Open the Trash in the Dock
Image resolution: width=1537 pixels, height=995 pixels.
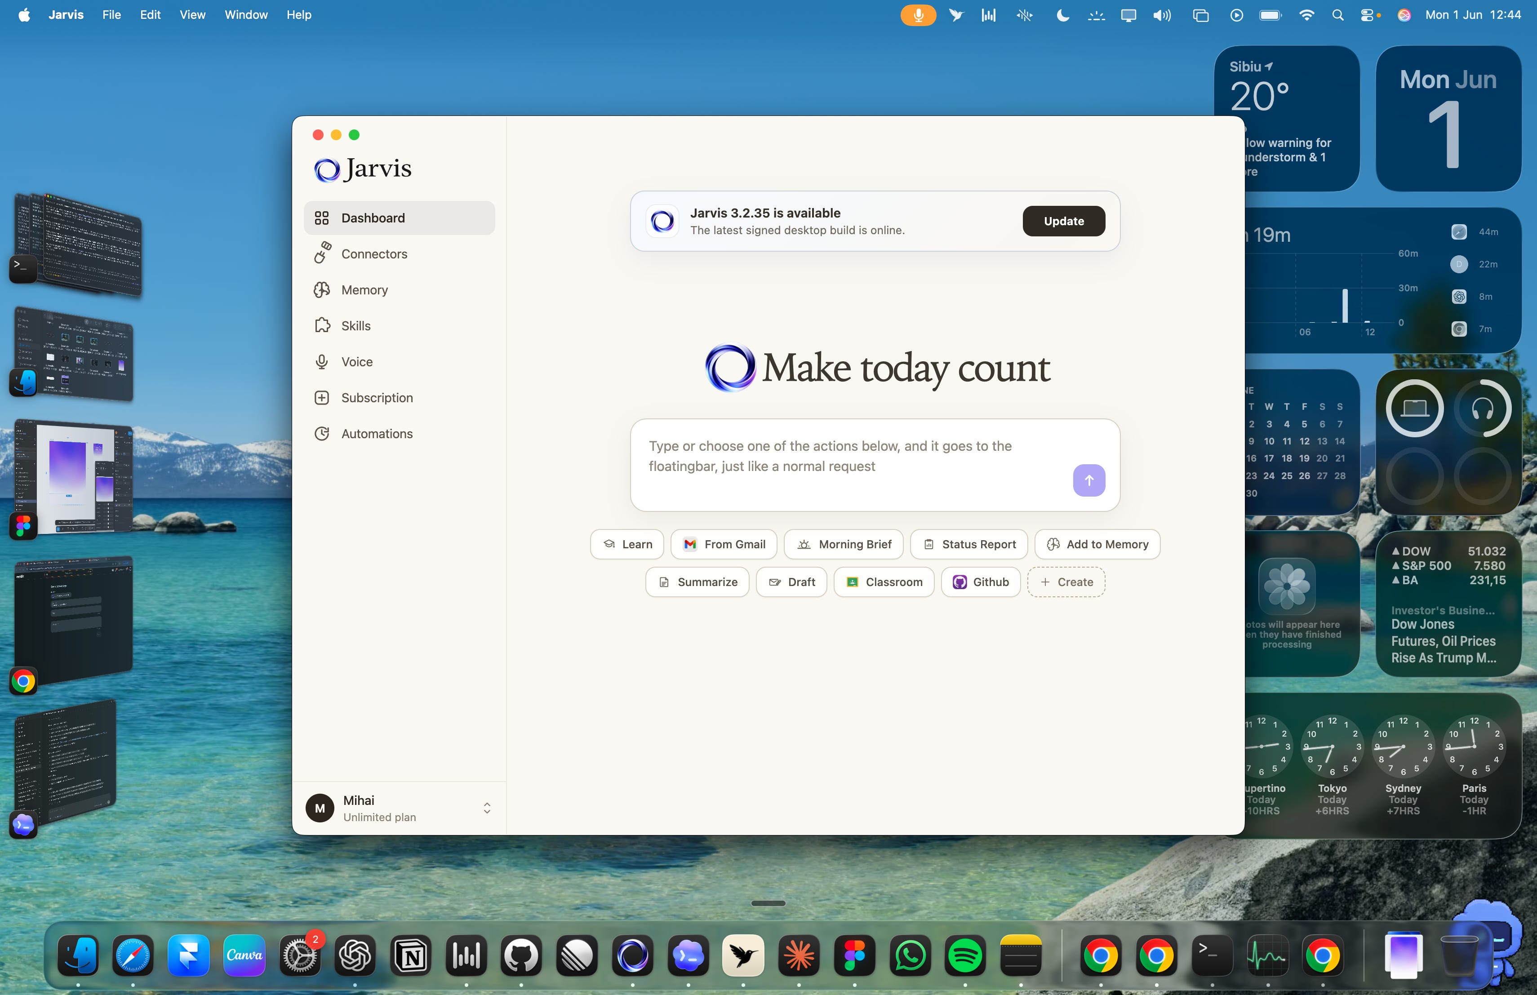coord(1459,955)
